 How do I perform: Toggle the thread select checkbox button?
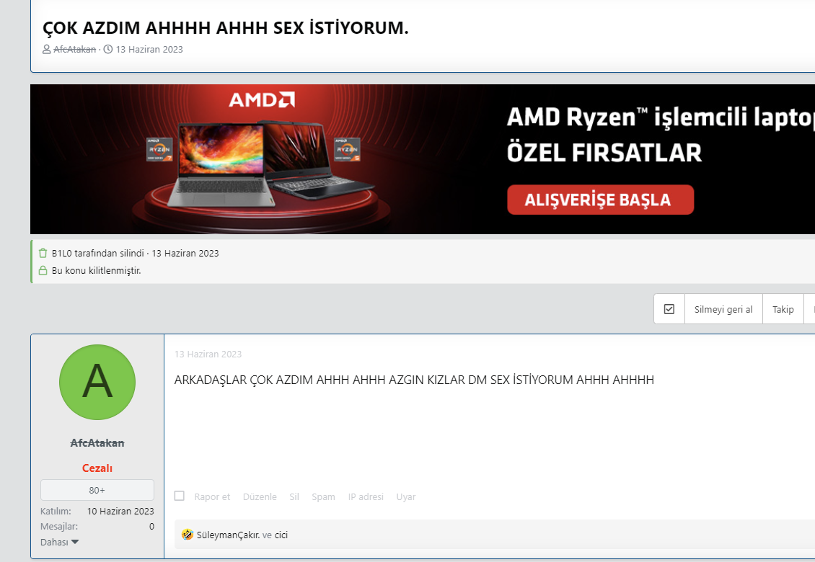click(669, 309)
